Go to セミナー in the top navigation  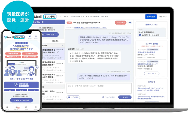105,17
